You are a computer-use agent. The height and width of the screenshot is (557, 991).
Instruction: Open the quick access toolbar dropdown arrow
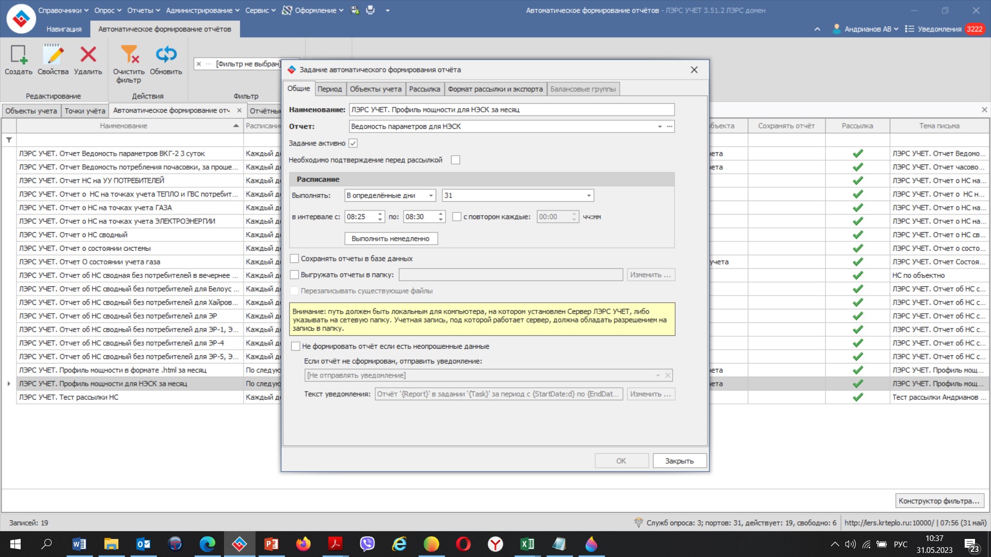pyautogui.click(x=388, y=10)
